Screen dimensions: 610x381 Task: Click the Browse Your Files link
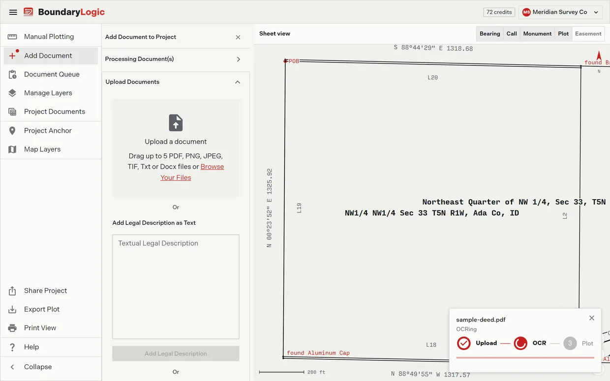point(192,172)
